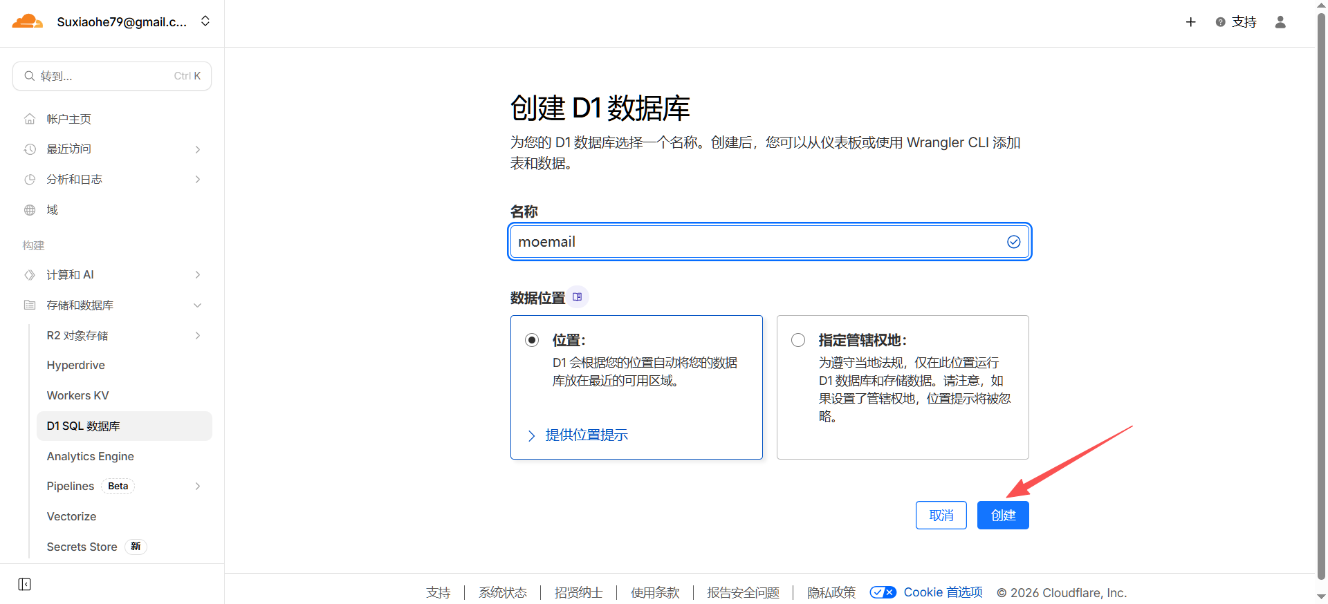Click the 取消 button
1328x604 pixels.
(941, 516)
